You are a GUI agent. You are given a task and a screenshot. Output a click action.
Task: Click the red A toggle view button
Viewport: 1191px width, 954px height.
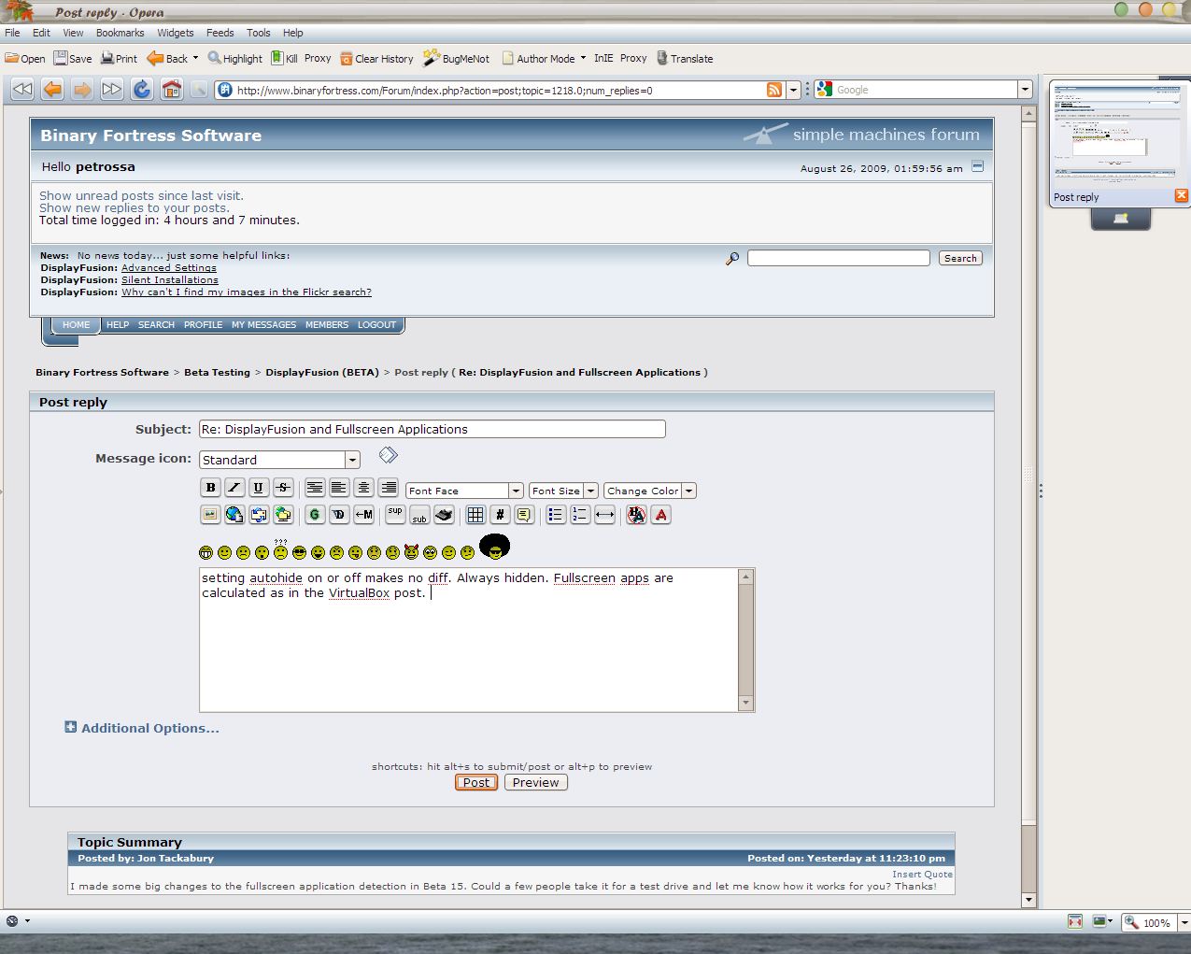pos(660,514)
